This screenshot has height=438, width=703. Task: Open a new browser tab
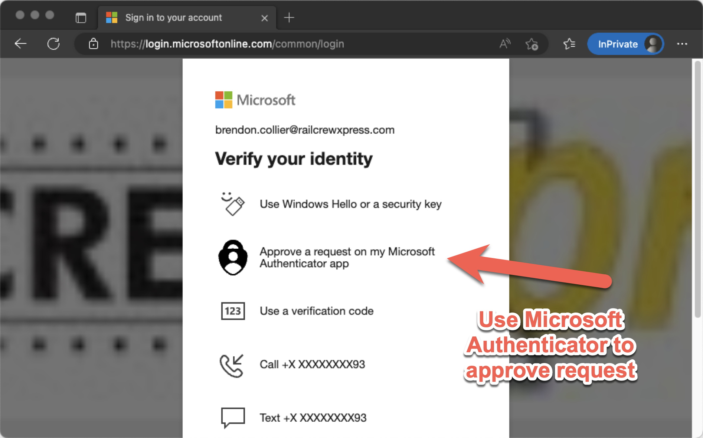[x=289, y=17]
